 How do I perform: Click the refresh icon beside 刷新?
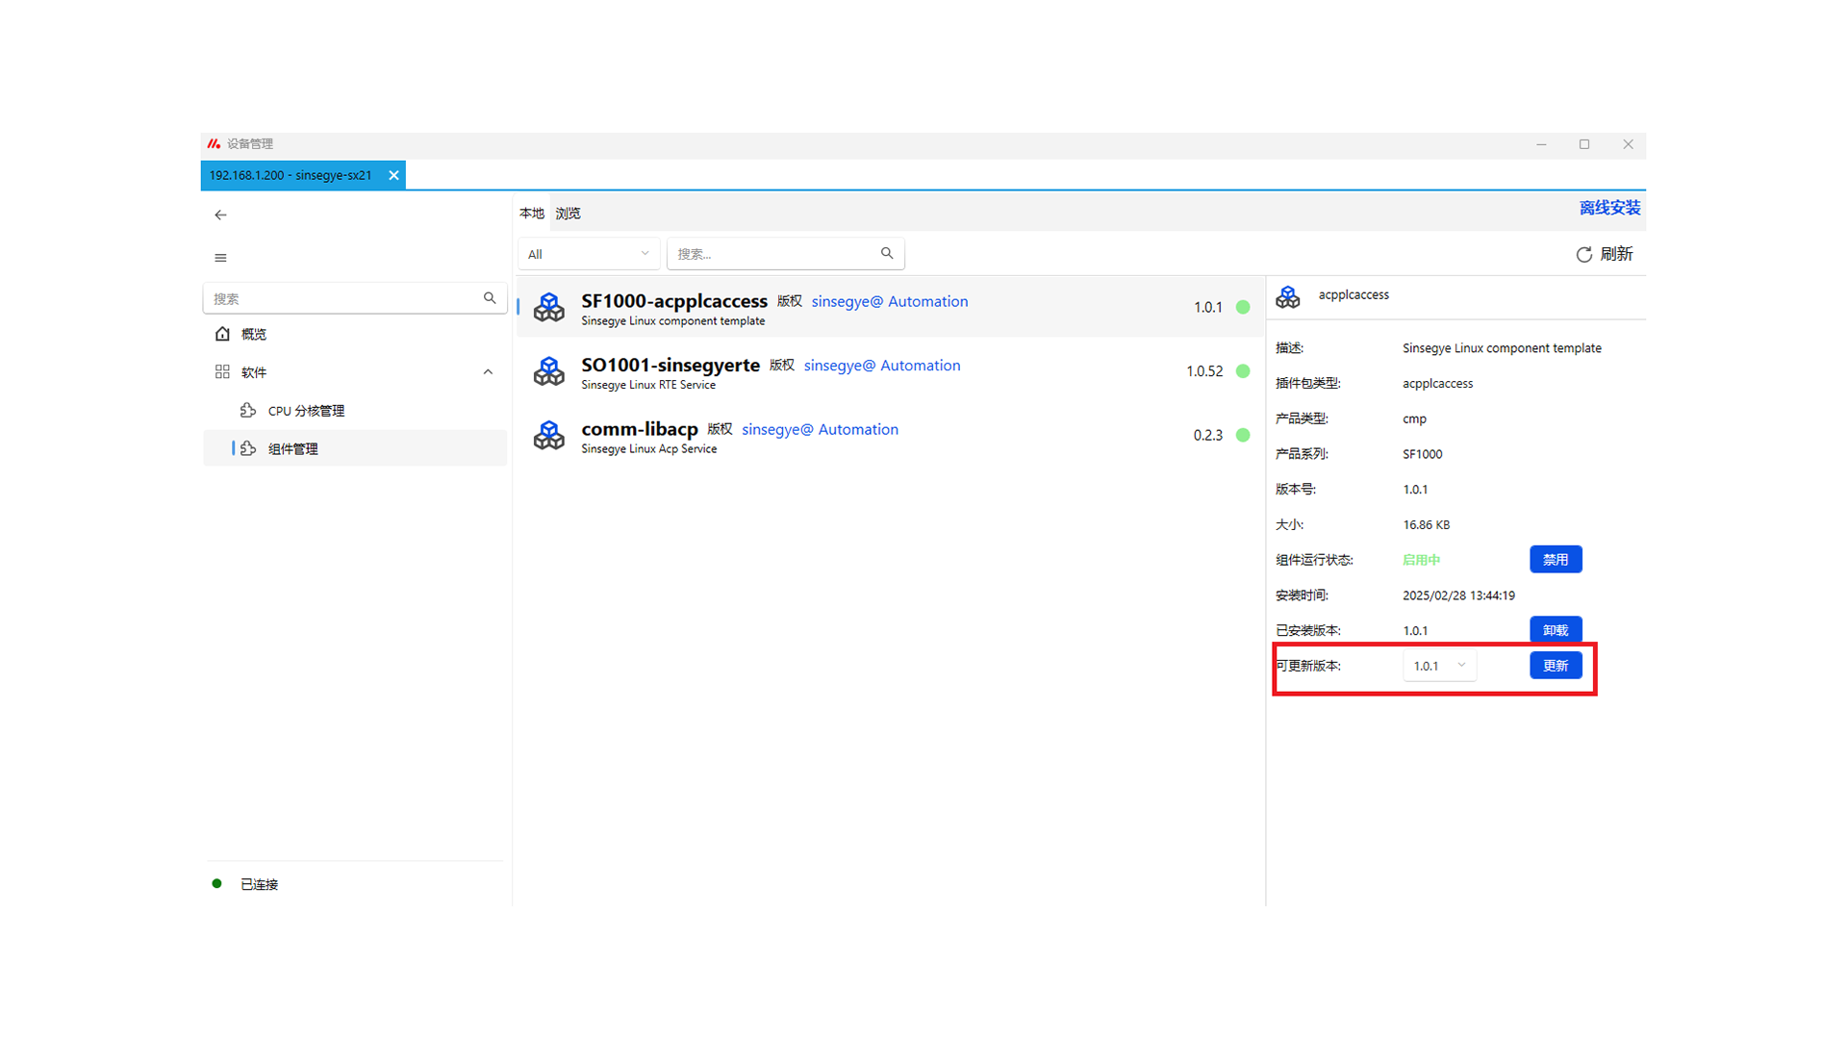tap(1583, 254)
